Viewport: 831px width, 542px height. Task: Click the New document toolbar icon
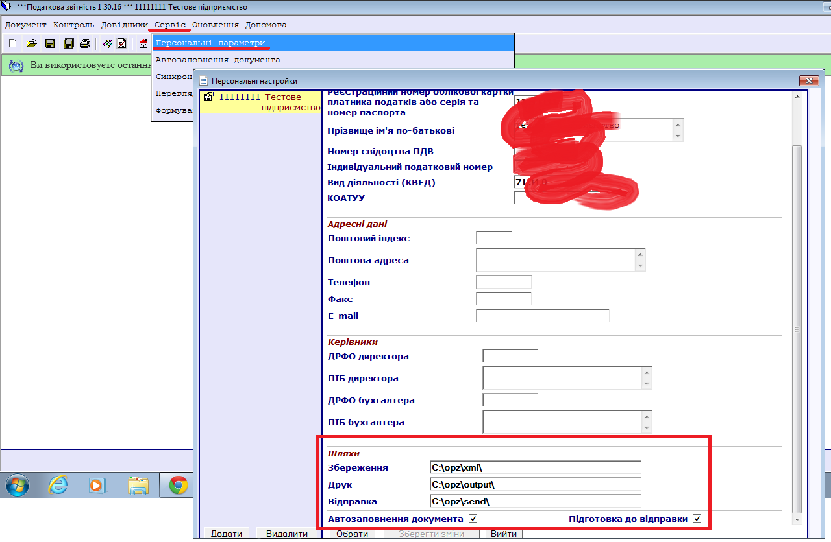tap(12, 43)
